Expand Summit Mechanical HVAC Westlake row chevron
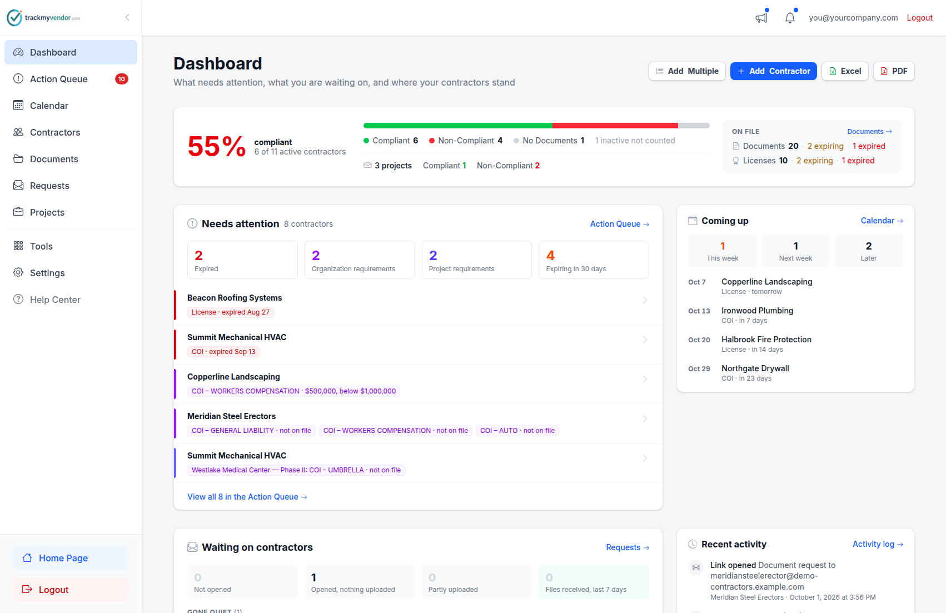This screenshot has width=946, height=613. (x=645, y=458)
